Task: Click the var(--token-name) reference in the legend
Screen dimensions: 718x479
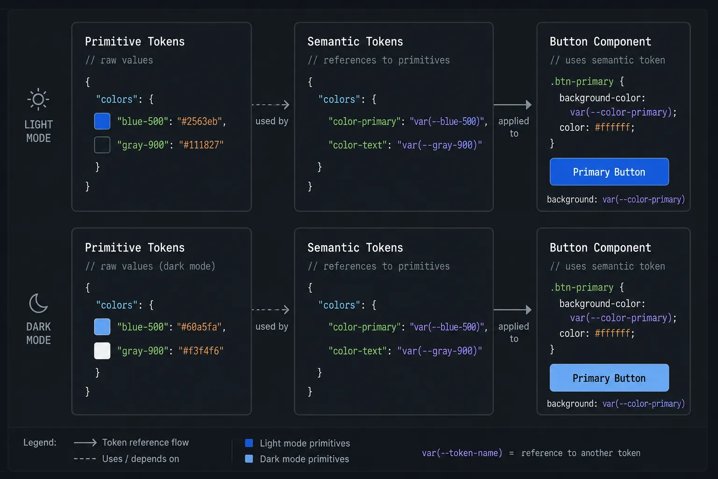Action: 462,453
